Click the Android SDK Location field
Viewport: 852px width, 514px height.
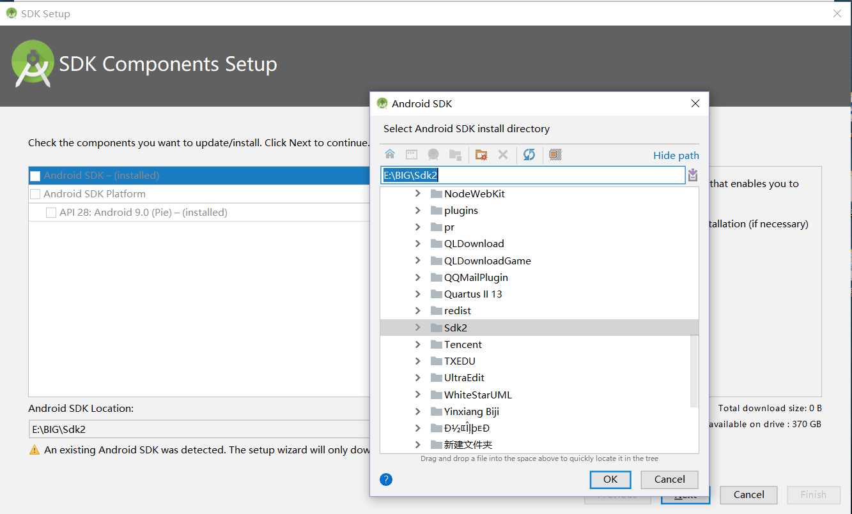click(199, 430)
